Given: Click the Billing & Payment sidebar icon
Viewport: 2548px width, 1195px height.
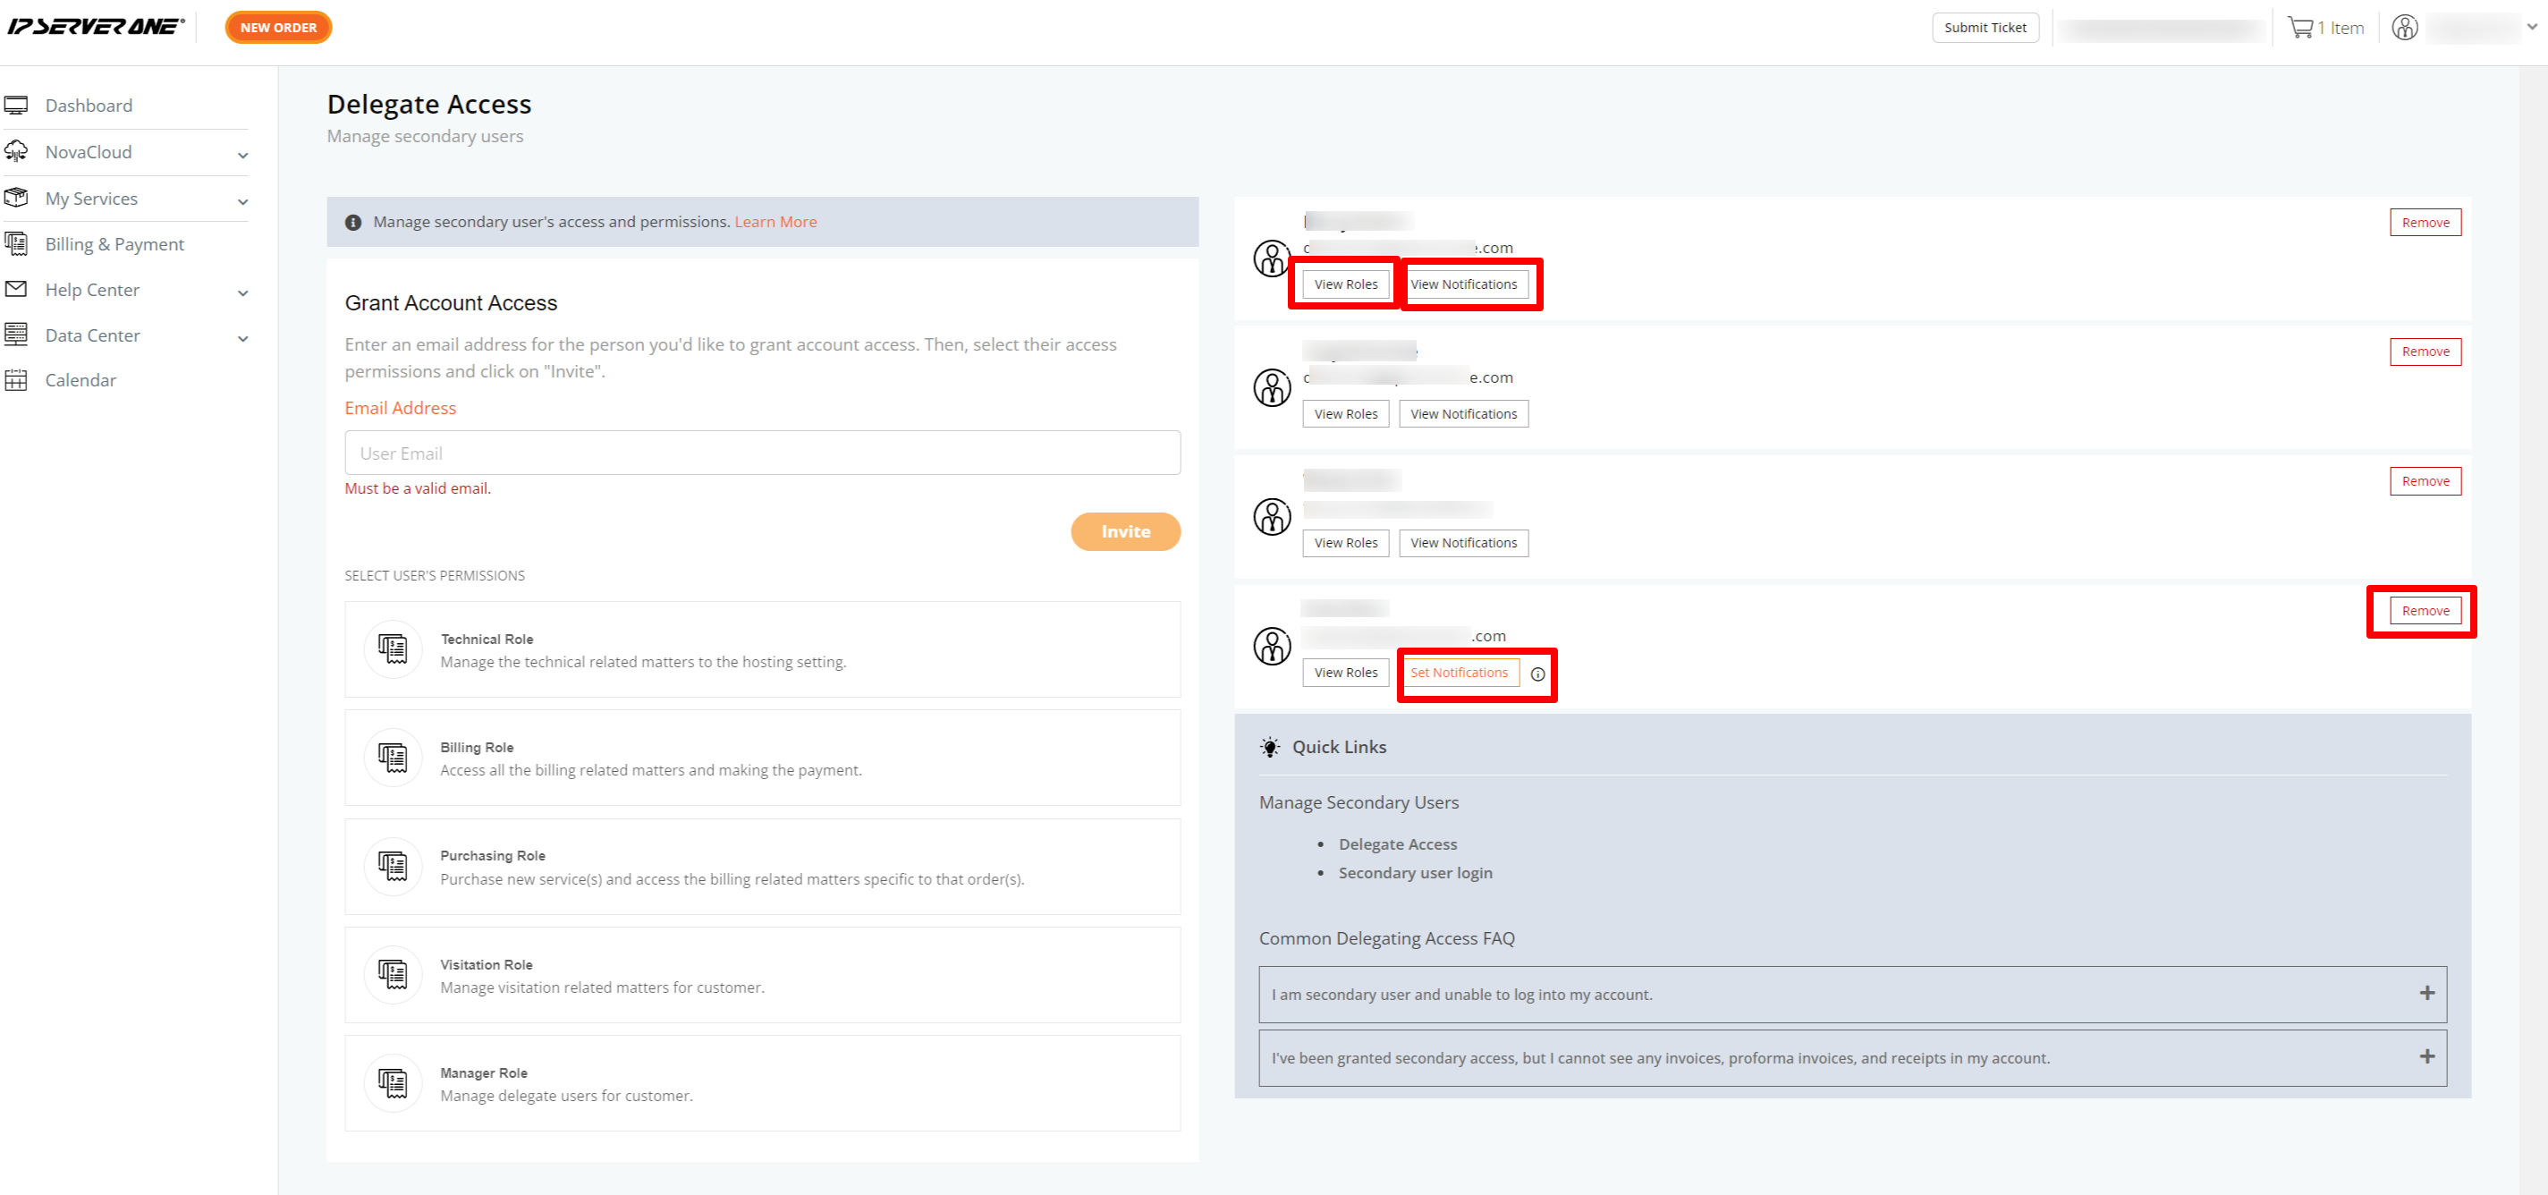Looking at the screenshot, I should (x=16, y=243).
